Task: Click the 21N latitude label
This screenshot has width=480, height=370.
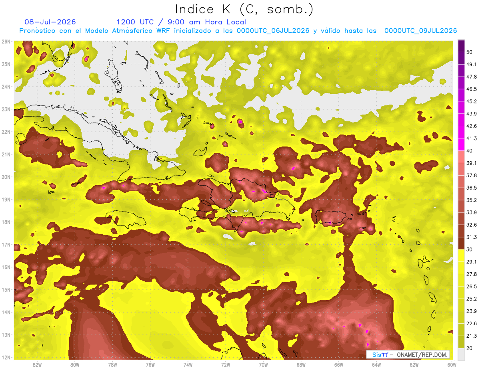Action: point(6,154)
